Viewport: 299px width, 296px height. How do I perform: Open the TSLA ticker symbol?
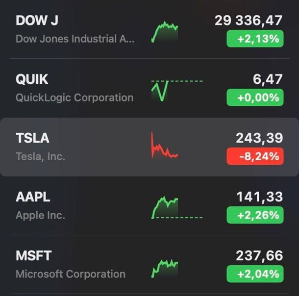(x=32, y=138)
